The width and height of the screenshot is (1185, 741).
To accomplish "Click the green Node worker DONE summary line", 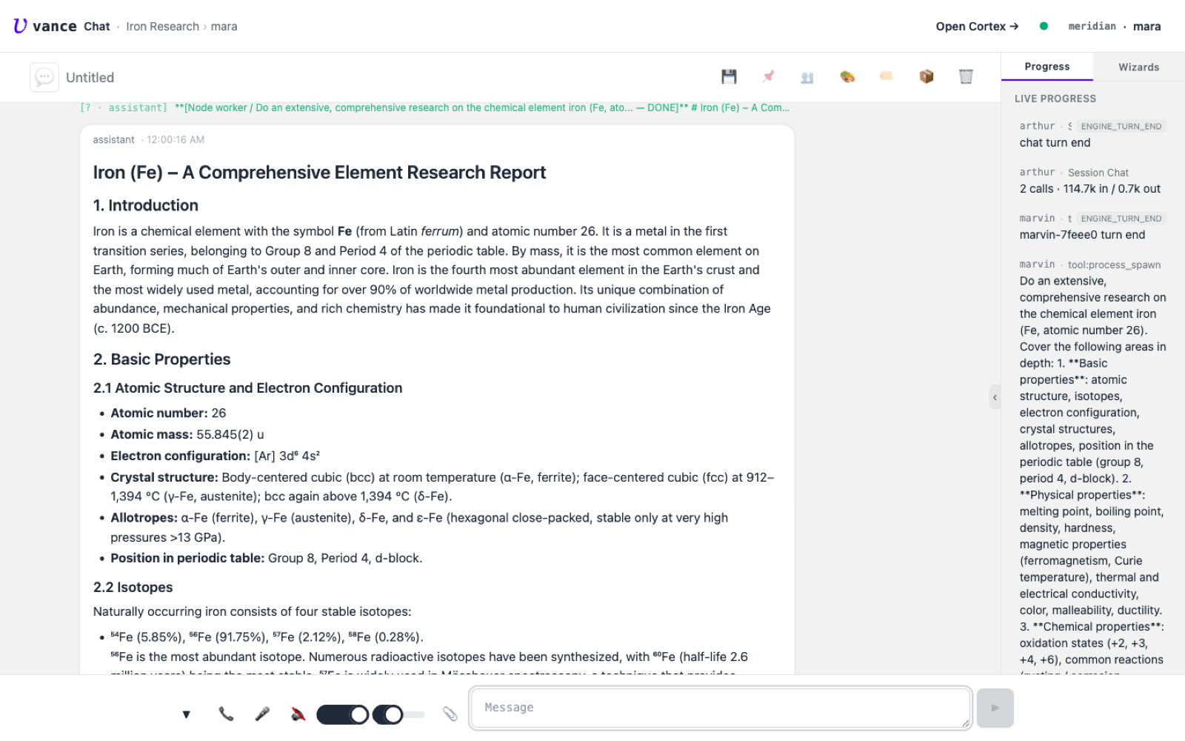I will 435,107.
